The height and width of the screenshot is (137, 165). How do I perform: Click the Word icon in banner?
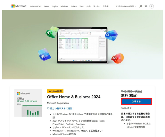[44, 54]
